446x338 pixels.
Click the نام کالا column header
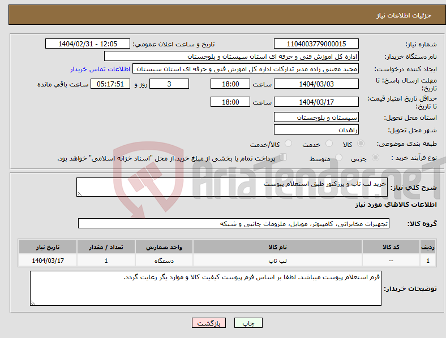[x=277, y=247]
